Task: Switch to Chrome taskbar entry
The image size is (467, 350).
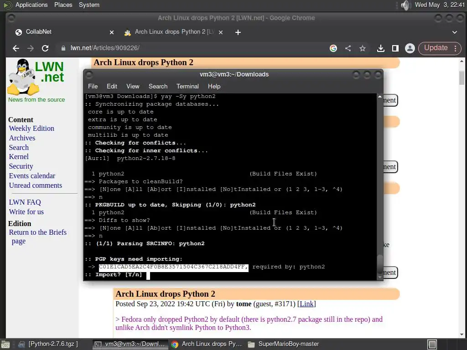Action: point(207,344)
